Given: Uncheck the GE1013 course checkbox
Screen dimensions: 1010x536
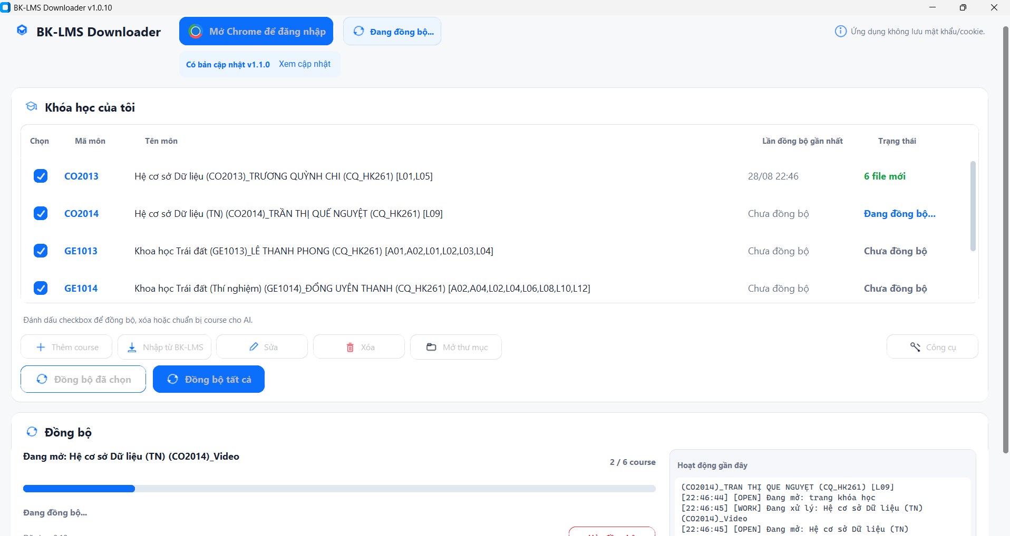Looking at the screenshot, I should [x=41, y=251].
